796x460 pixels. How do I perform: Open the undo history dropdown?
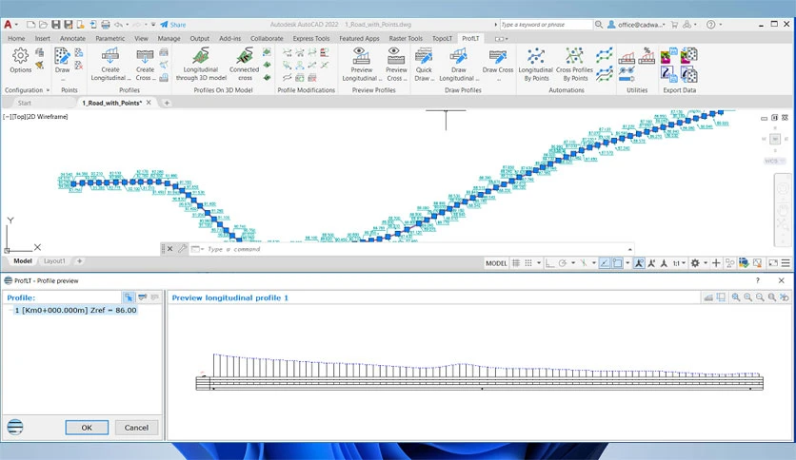[127, 25]
